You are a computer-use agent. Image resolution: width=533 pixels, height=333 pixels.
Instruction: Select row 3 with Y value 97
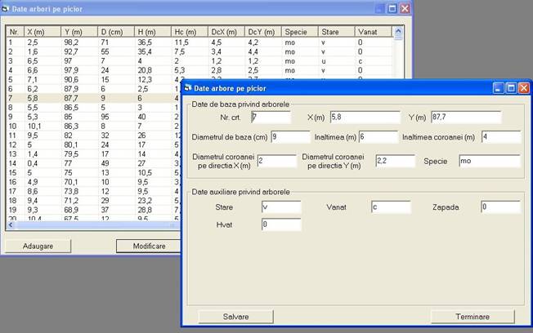point(199,61)
